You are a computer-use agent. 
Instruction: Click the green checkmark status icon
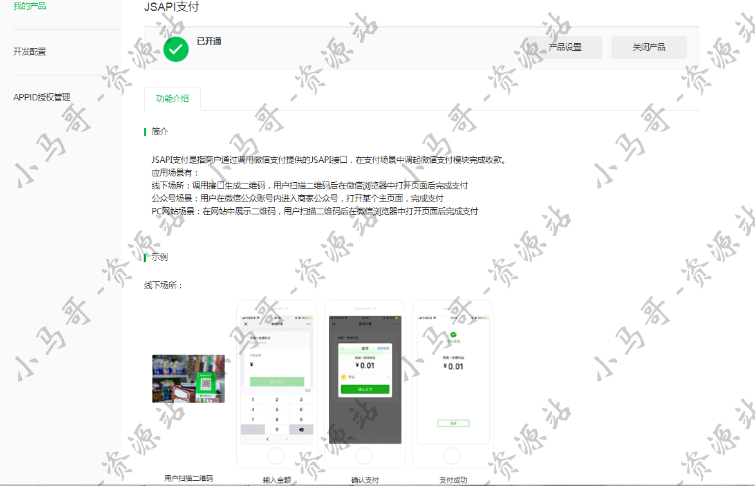tap(176, 49)
